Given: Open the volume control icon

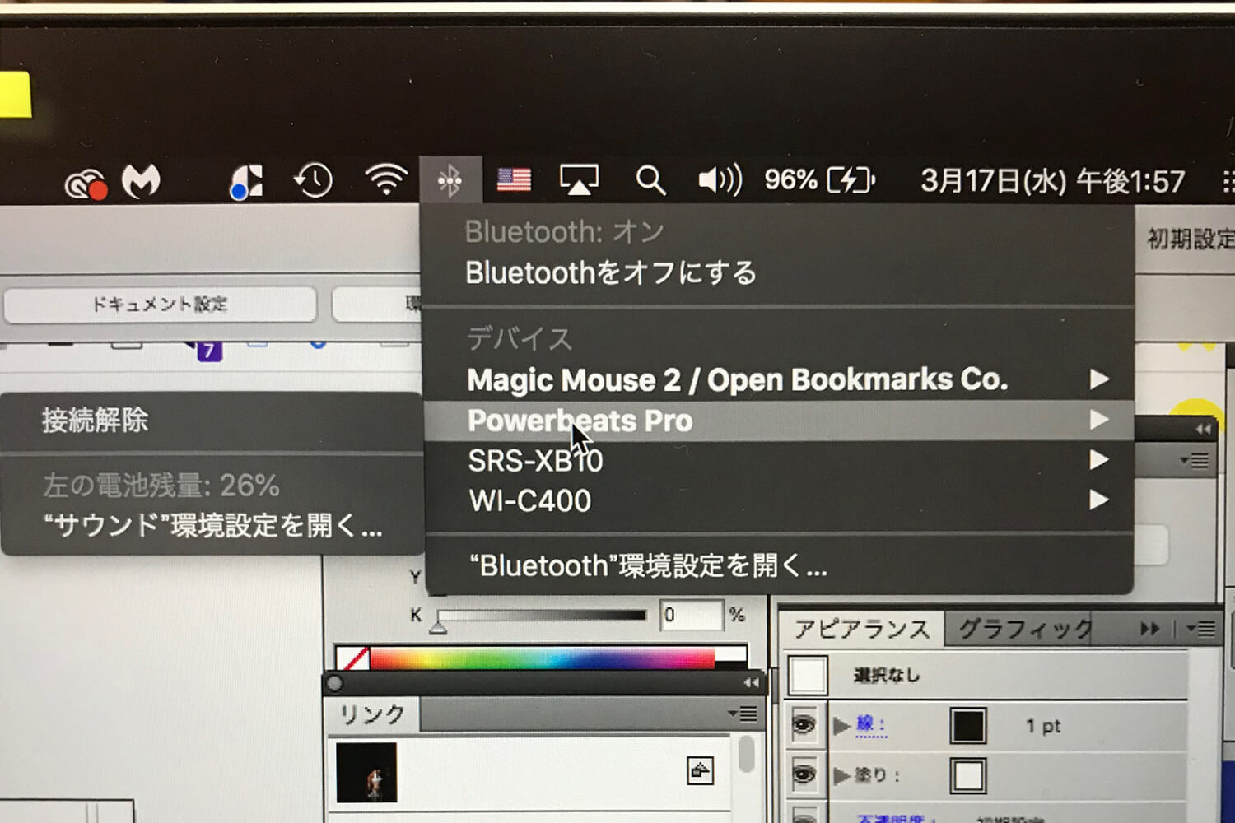Looking at the screenshot, I should 720,179.
